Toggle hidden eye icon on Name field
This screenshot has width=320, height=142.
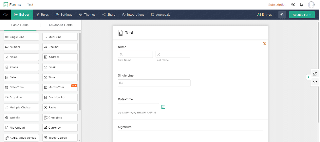point(264,43)
